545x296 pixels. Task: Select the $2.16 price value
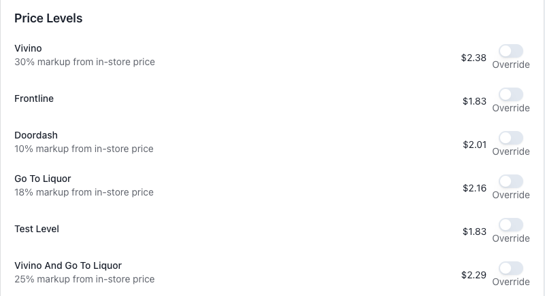coord(474,188)
